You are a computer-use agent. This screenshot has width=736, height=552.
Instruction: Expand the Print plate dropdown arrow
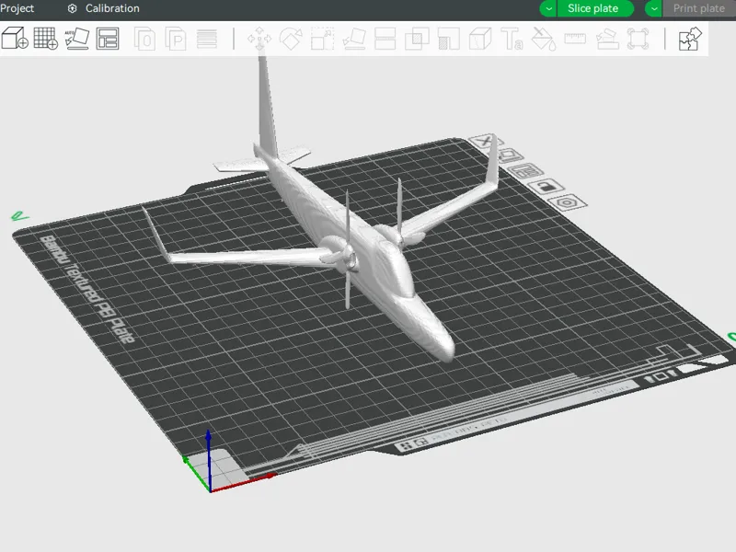(x=654, y=8)
